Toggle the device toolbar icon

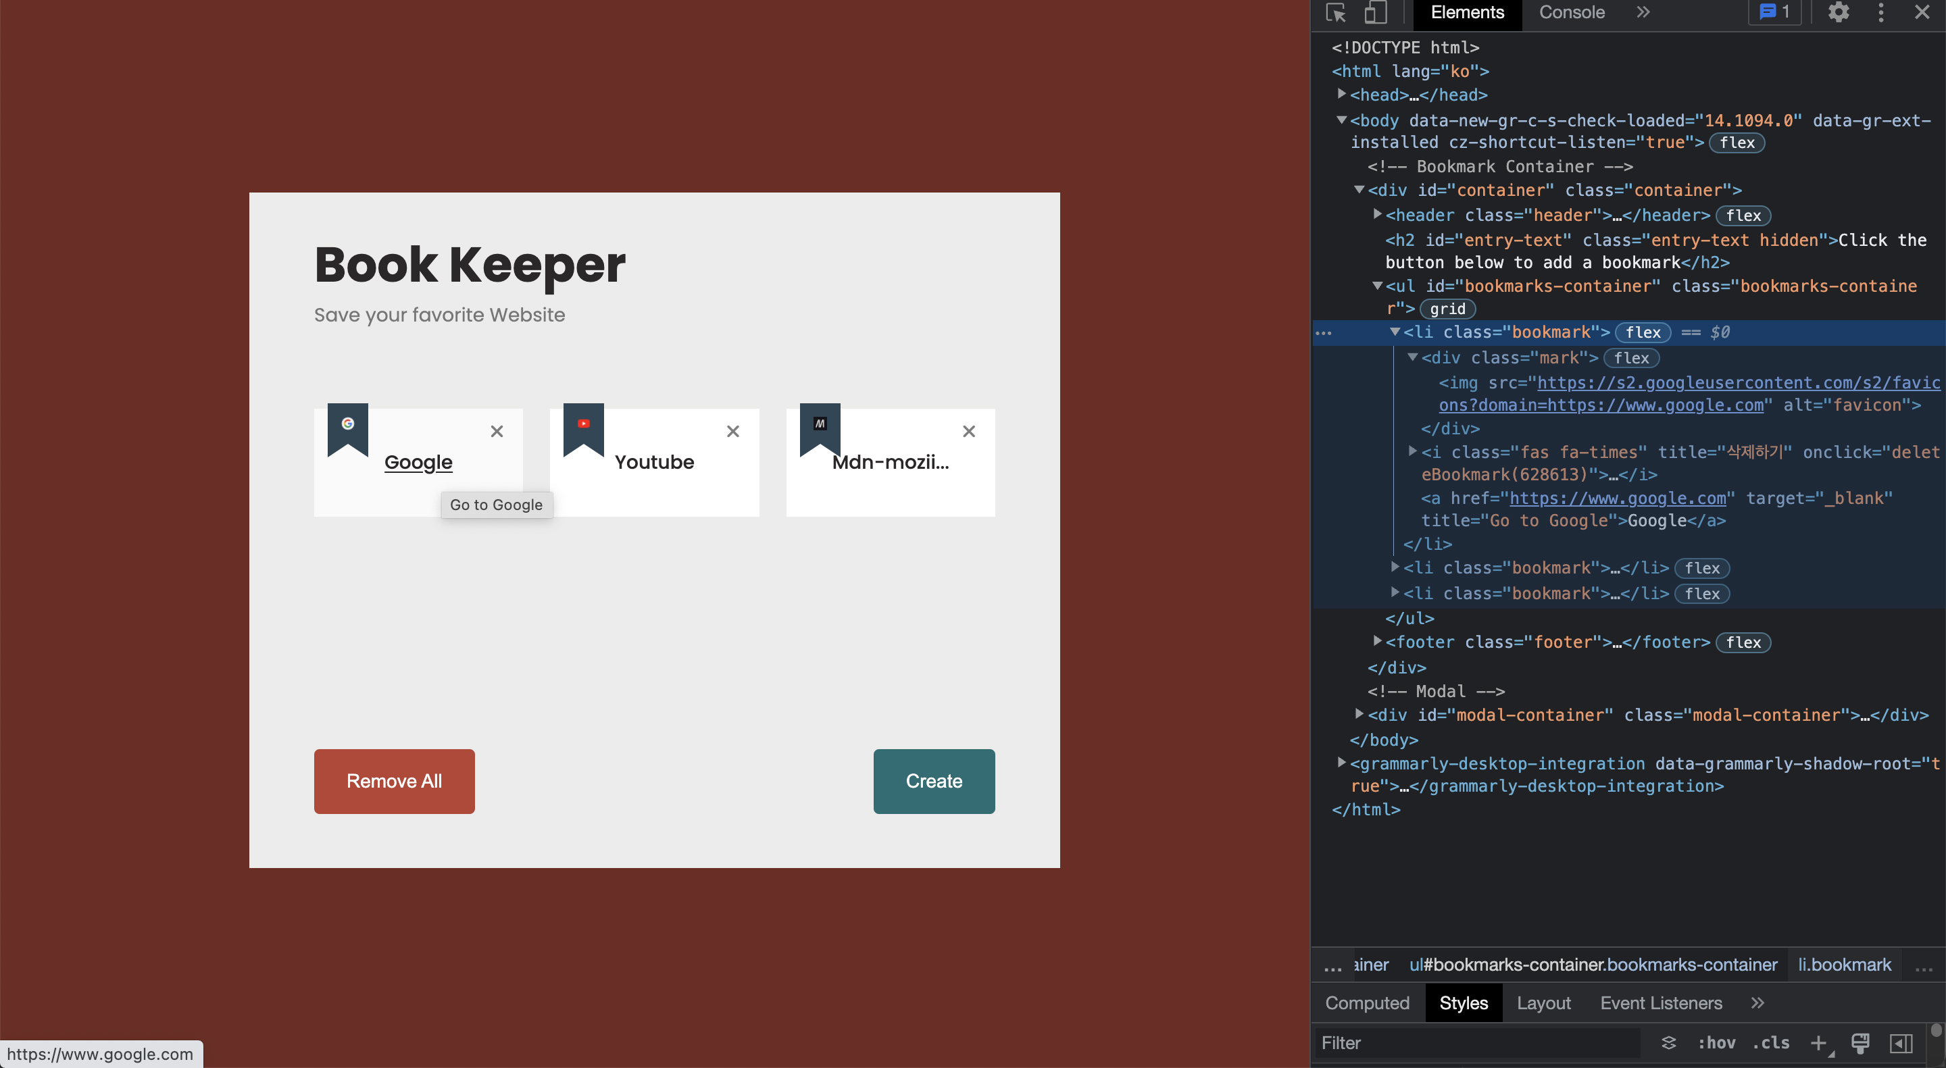pyautogui.click(x=1376, y=13)
